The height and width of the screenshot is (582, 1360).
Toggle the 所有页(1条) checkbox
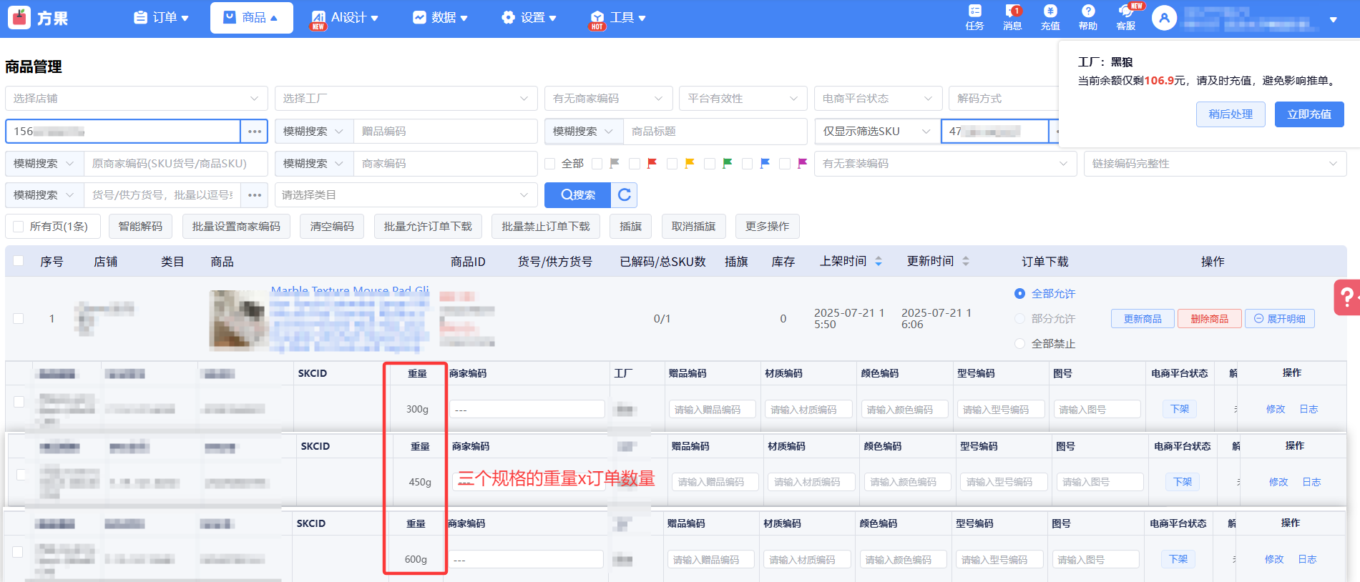click(x=19, y=227)
